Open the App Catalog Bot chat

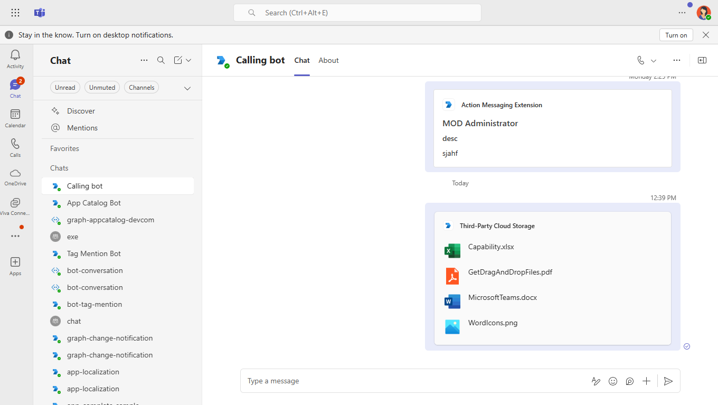pos(118,203)
